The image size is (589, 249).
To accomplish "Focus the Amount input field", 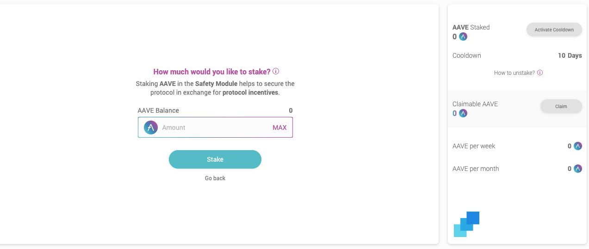I will 215,128.
